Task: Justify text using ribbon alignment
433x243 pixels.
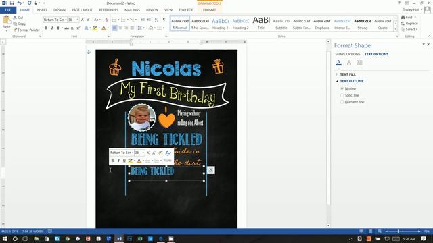Action: click(x=133, y=28)
